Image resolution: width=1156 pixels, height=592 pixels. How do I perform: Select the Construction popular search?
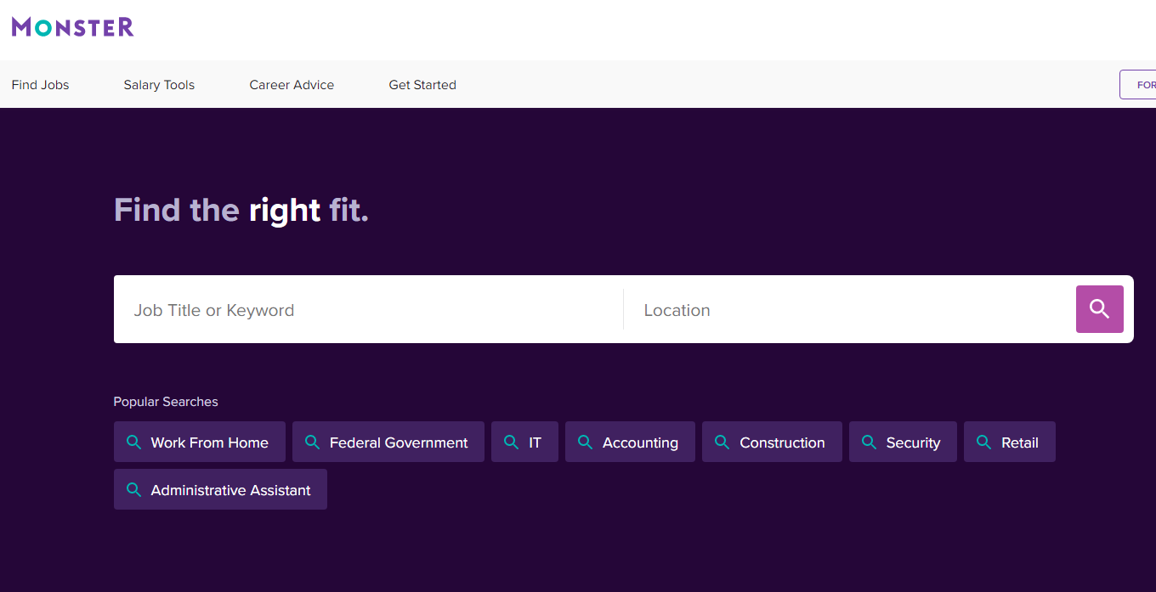click(772, 442)
